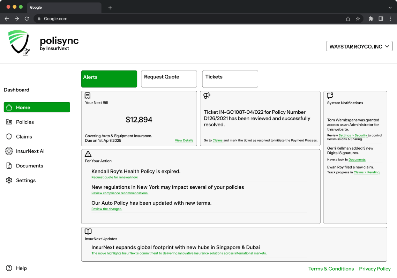The width and height of the screenshot is (397, 278).
Task: Open the browser three-dot menu
Action: tap(390, 19)
